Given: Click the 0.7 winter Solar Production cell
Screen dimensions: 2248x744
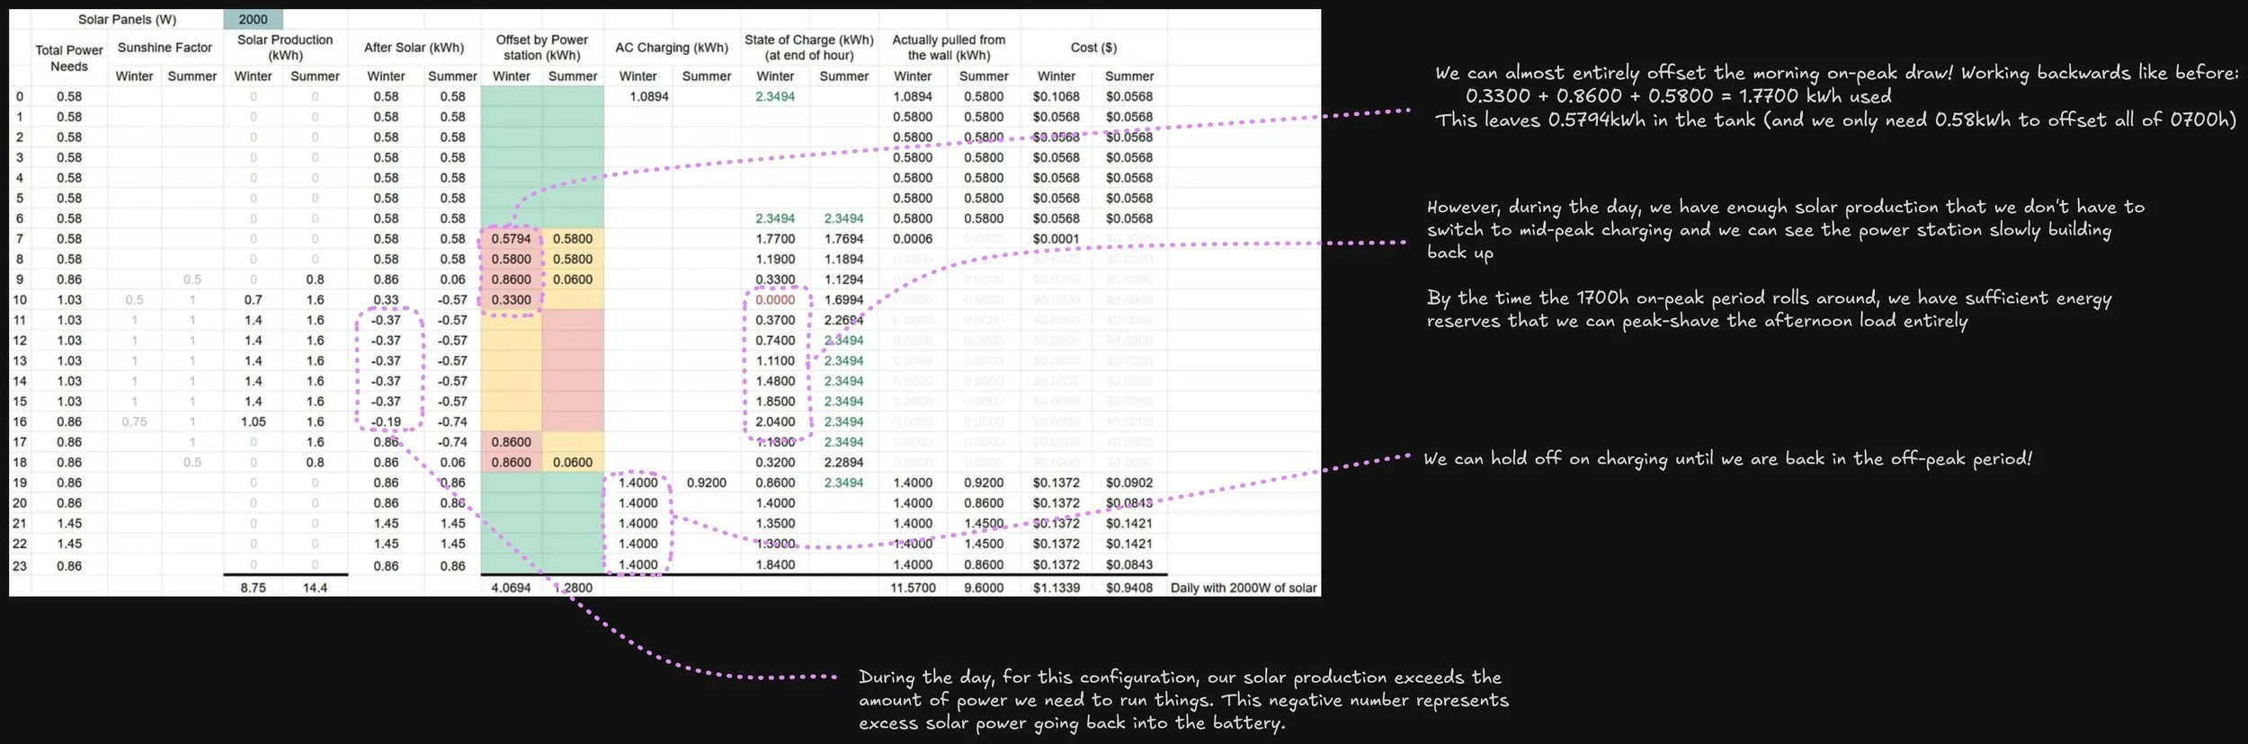Looking at the screenshot, I should point(253,300).
